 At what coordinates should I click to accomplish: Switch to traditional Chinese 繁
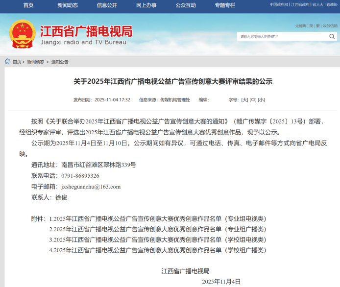[317, 25]
